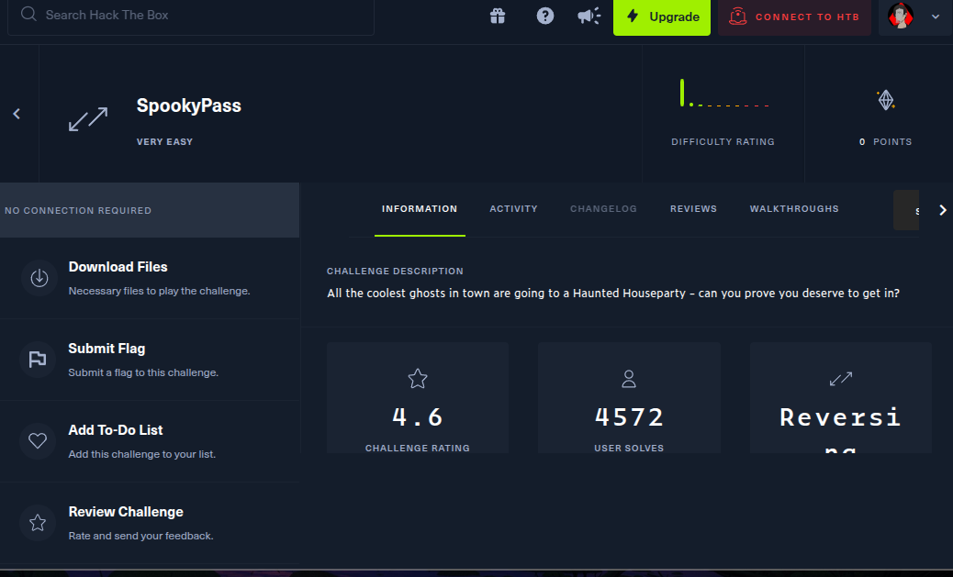The image size is (953, 577).
Task: Open the help question mark icon
Action: pyautogui.click(x=545, y=16)
